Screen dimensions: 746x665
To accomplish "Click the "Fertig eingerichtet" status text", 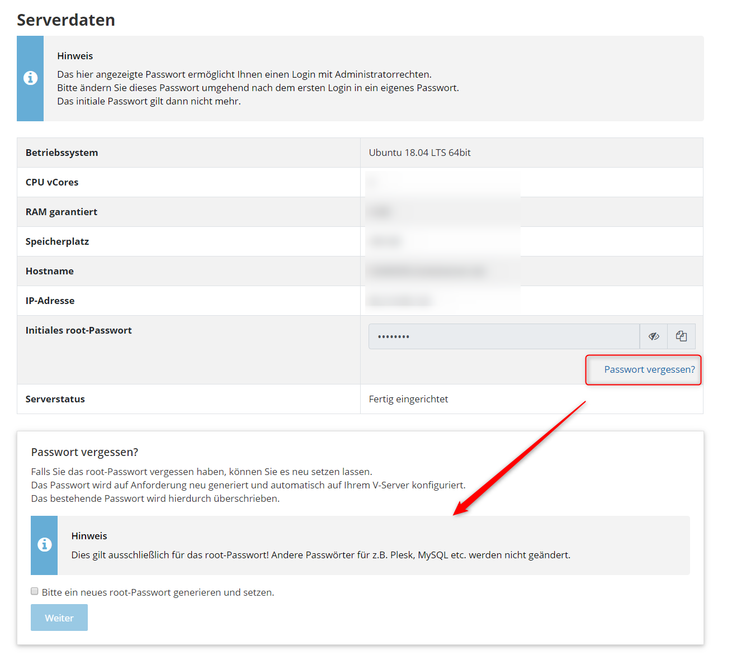I will tap(408, 399).
